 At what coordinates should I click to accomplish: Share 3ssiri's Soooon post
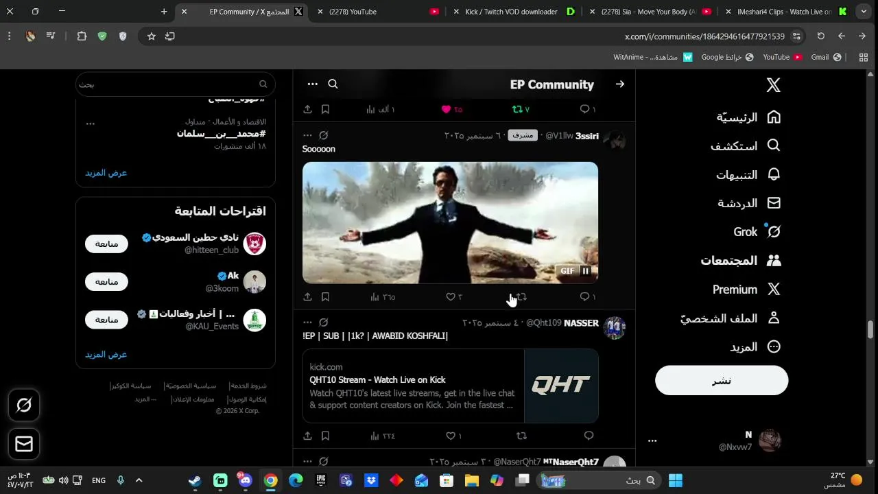307,297
